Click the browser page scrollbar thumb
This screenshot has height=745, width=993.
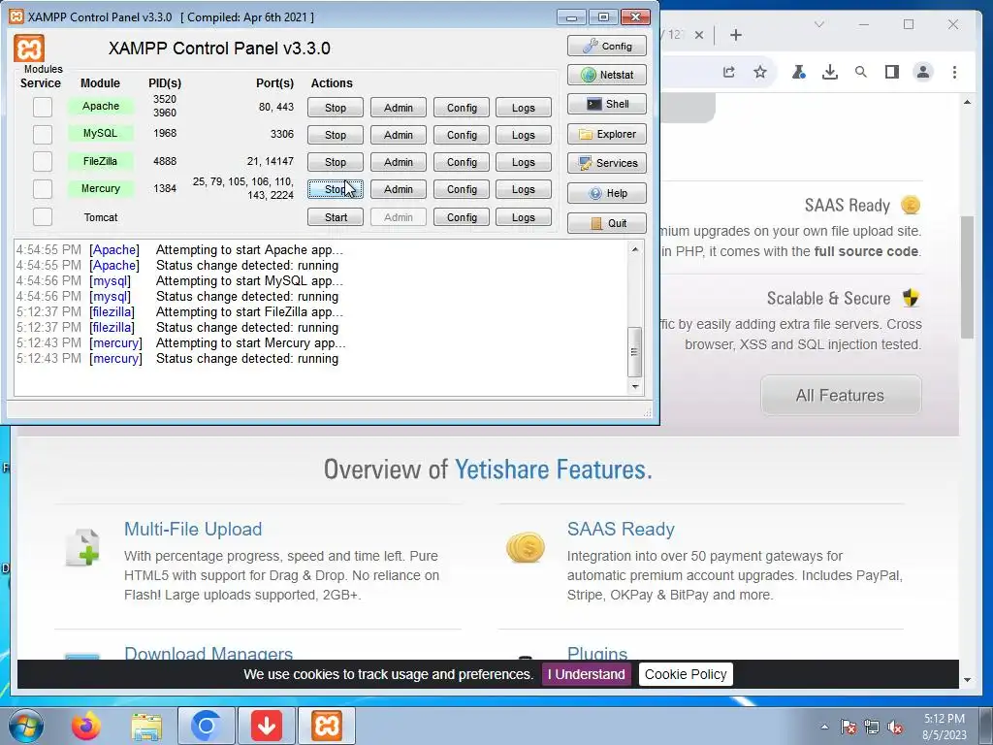967,276
